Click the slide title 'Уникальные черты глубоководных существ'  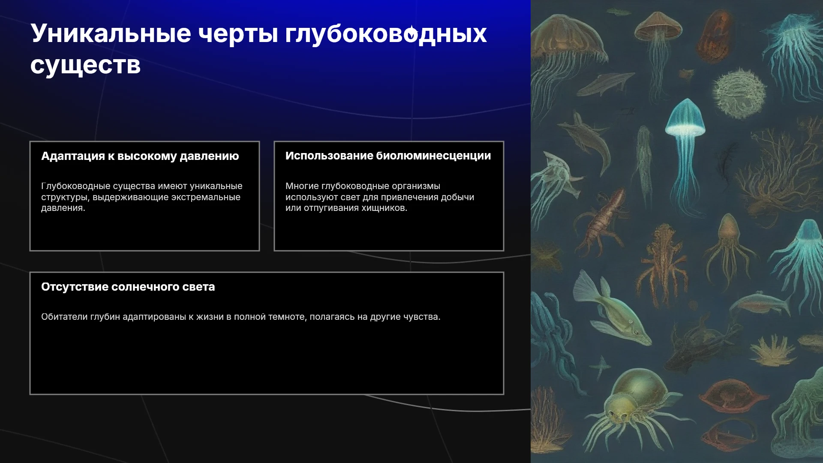click(x=258, y=49)
